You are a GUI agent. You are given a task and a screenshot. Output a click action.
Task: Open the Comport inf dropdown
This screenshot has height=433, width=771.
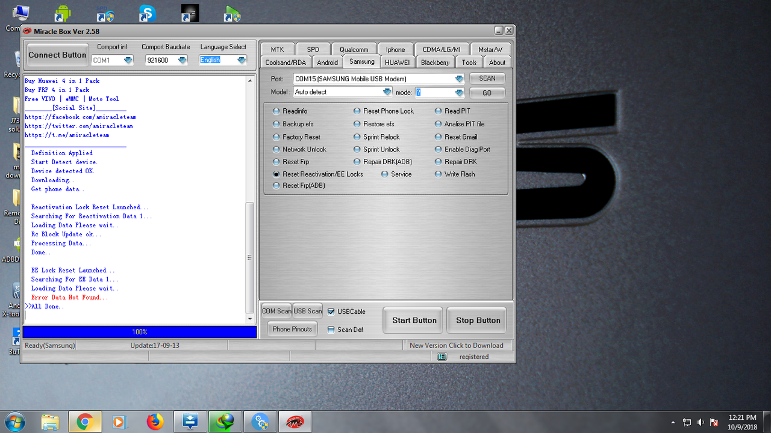point(128,60)
